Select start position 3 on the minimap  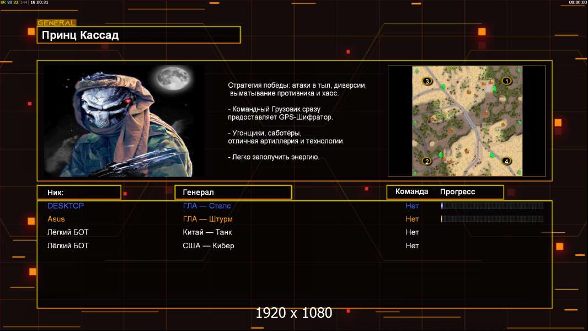pos(427,81)
